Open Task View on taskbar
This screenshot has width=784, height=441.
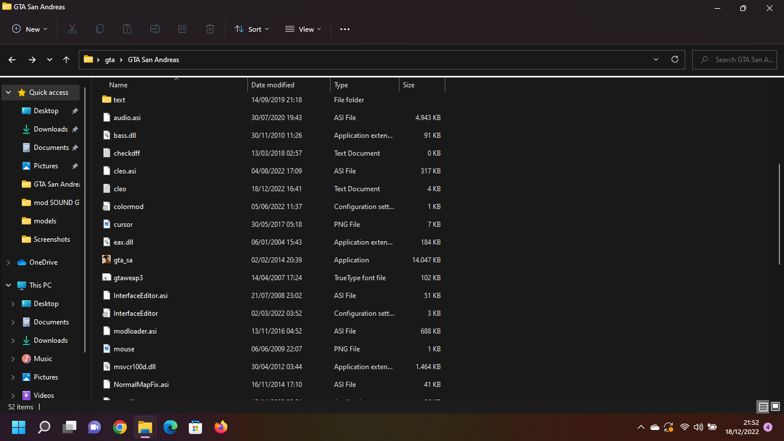pyautogui.click(x=69, y=427)
